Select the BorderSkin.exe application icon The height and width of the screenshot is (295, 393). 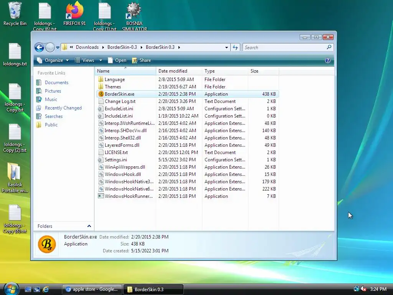[x=101, y=94]
